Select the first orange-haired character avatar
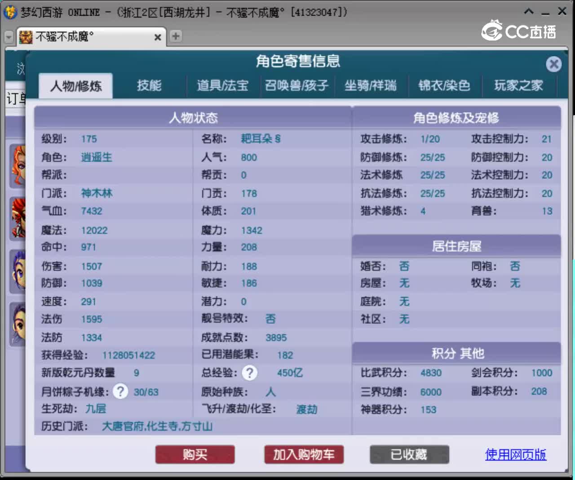 (18, 166)
